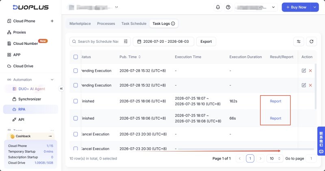This screenshot has width=325, height=171.
Task: Click the APP grid icon
Action: [x=9, y=55]
